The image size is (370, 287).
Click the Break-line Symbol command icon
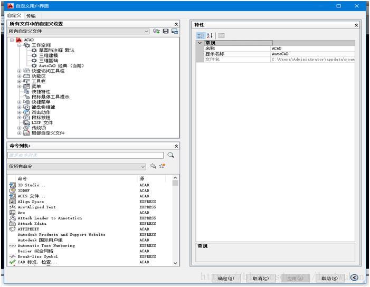[x=12, y=256]
